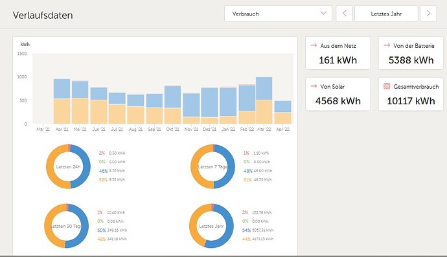Go to next period with right arrow
The width and height of the screenshot is (447, 257).
(428, 14)
